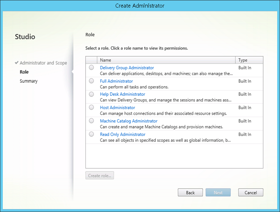Click Built In type for Host Administrator
This screenshot has width=280, height=212.
click(x=245, y=108)
